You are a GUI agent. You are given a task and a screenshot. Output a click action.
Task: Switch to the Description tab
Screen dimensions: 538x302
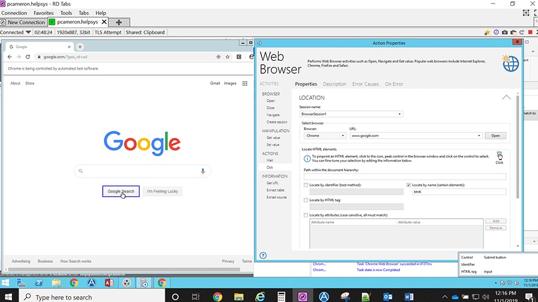click(x=334, y=84)
